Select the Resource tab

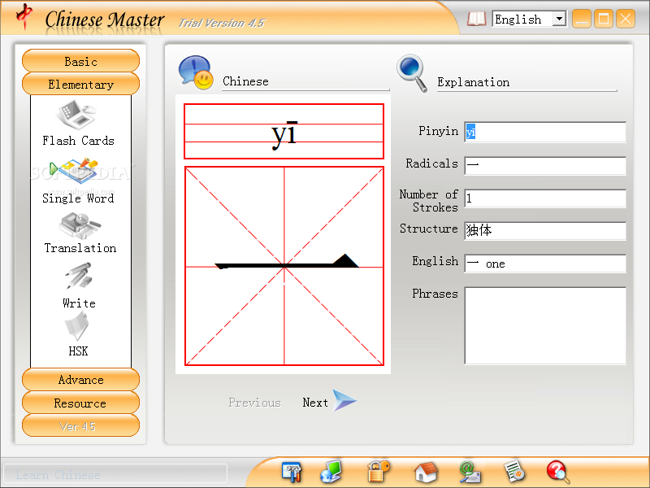pos(80,403)
